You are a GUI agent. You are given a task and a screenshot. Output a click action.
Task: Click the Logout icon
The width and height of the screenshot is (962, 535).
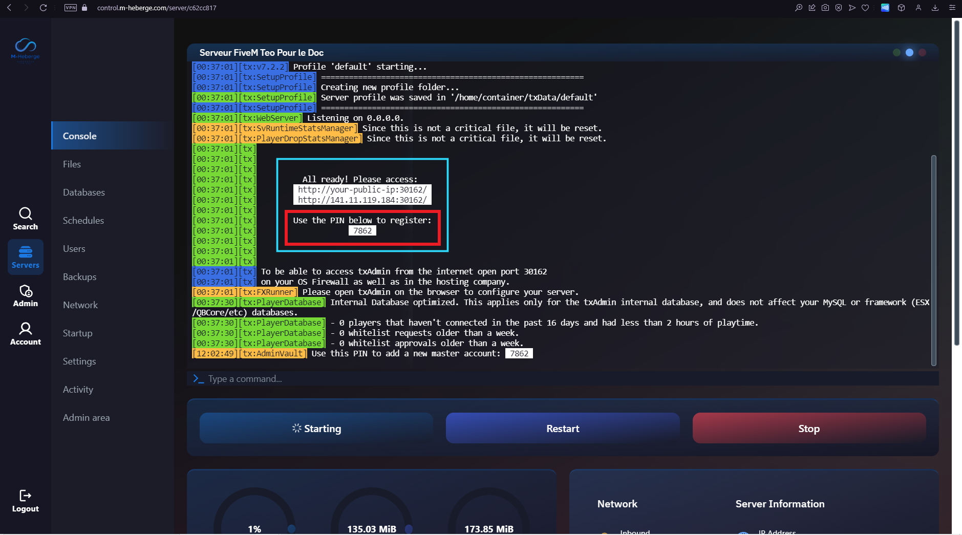25,501
